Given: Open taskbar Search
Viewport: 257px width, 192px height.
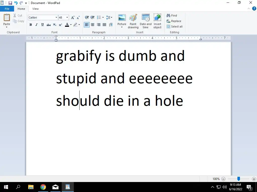Looking at the screenshot, I should tap(18, 187).
